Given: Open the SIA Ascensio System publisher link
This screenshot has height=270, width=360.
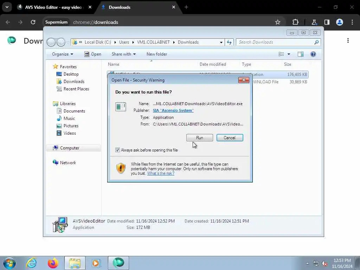Looking at the screenshot, I should tap(173, 110).
